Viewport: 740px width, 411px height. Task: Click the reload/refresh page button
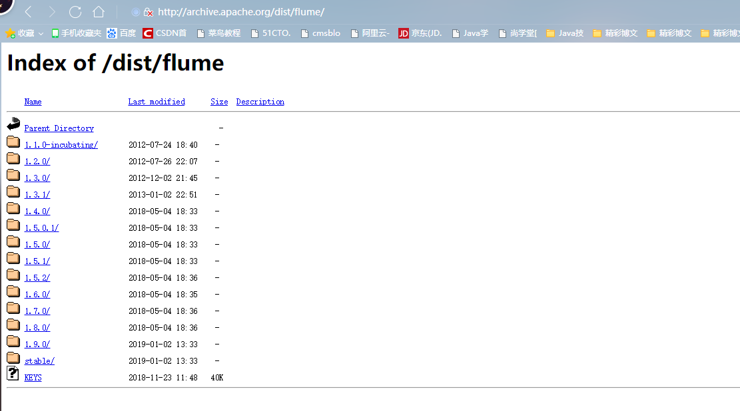(75, 11)
